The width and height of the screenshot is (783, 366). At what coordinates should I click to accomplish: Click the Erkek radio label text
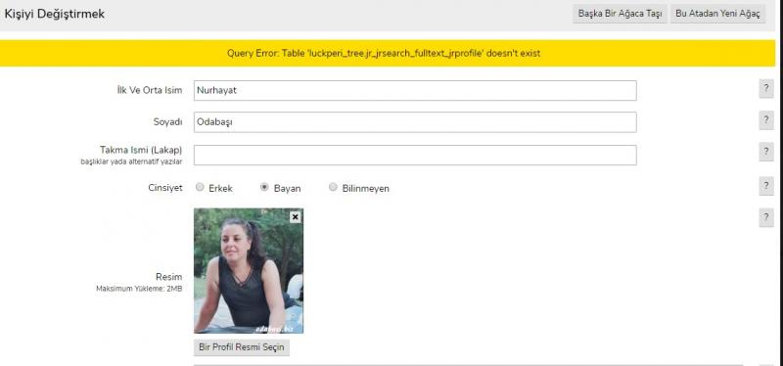[221, 188]
